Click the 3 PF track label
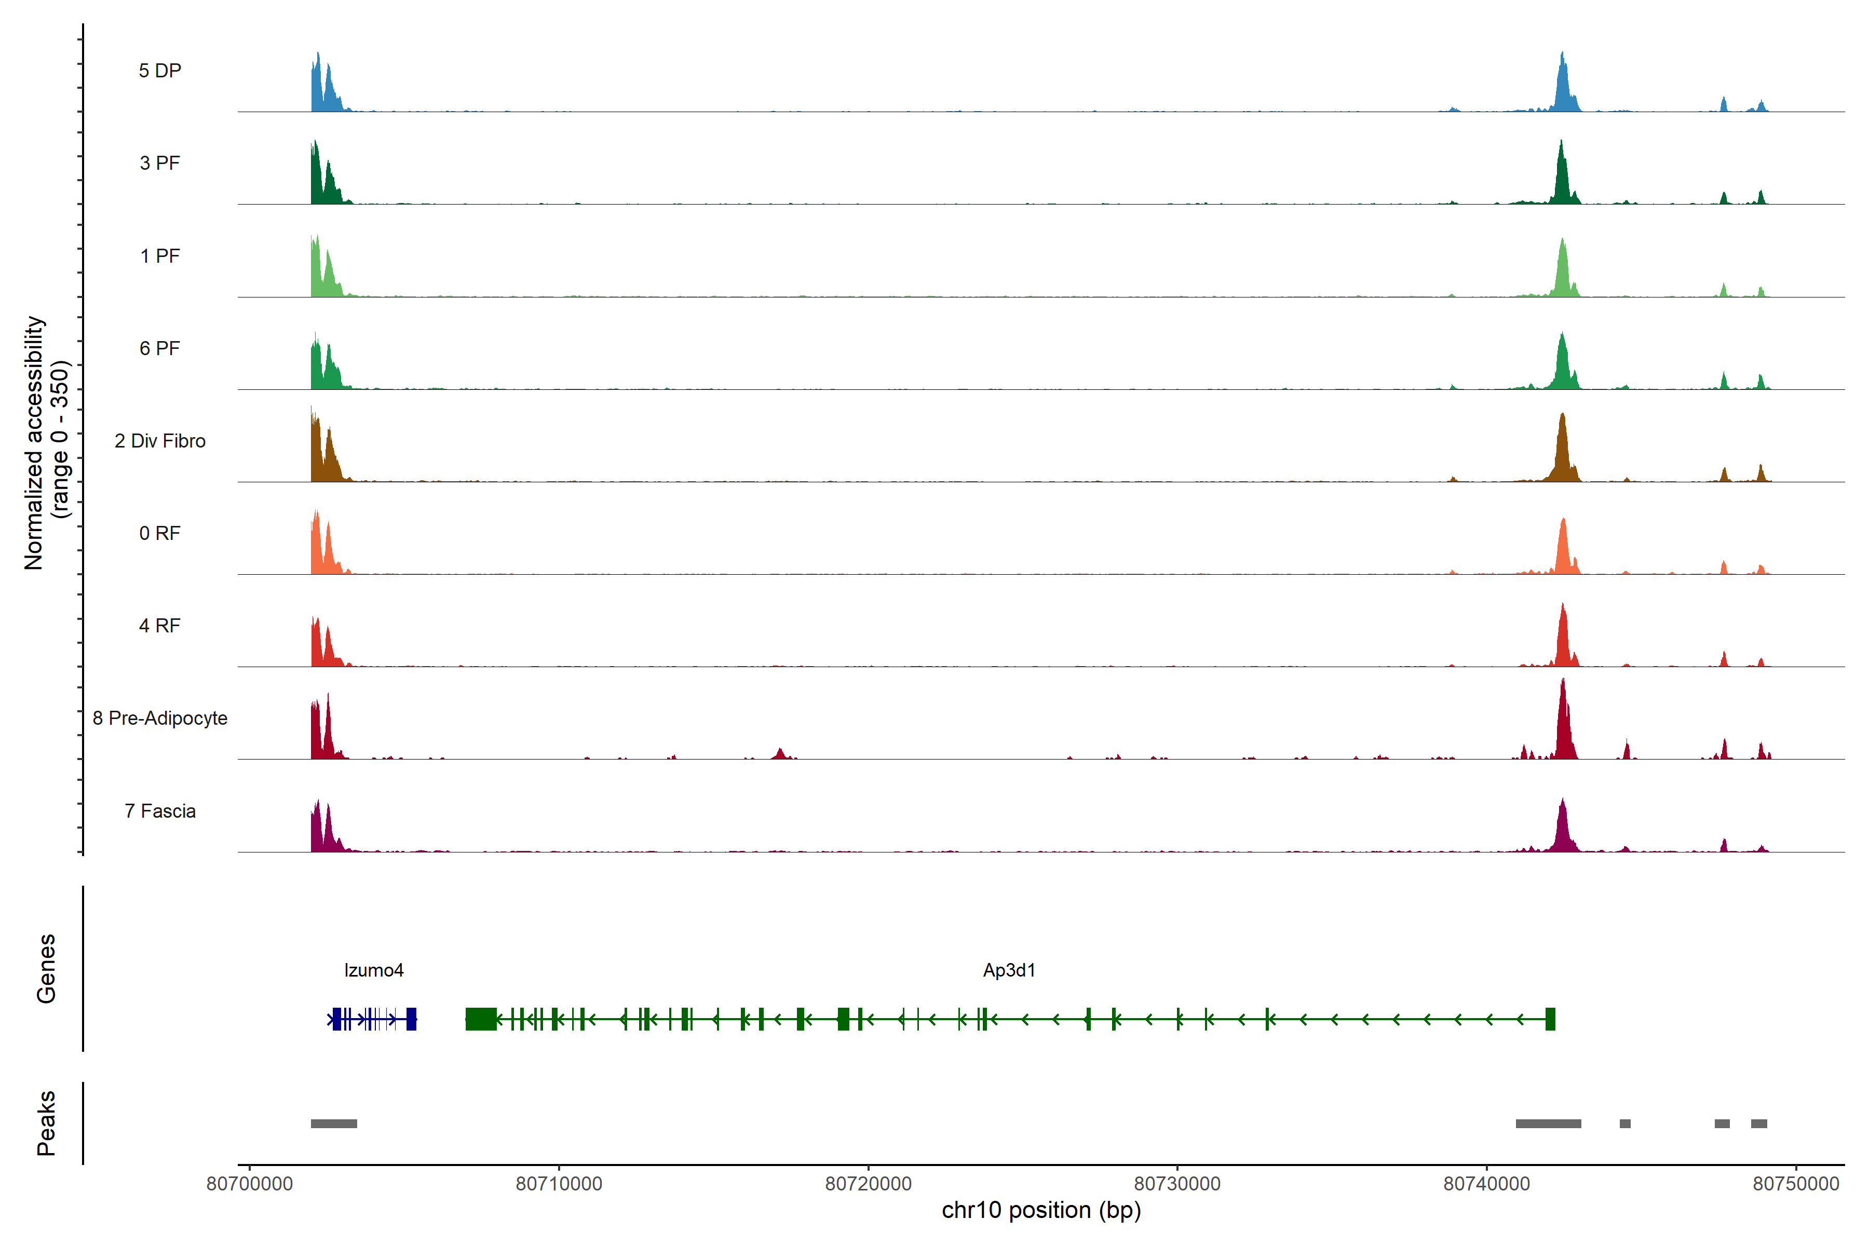 coord(160,163)
